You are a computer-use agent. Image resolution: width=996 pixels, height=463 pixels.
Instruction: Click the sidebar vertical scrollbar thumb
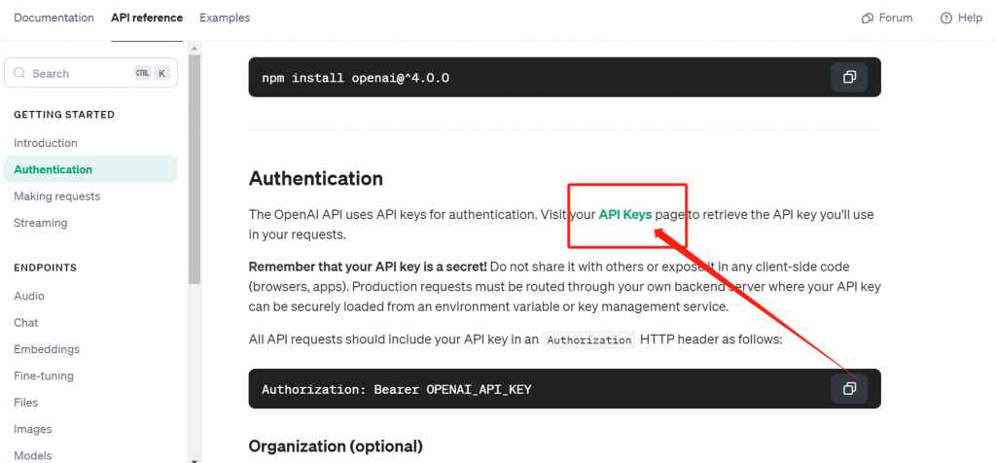click(x=195, y=169)
